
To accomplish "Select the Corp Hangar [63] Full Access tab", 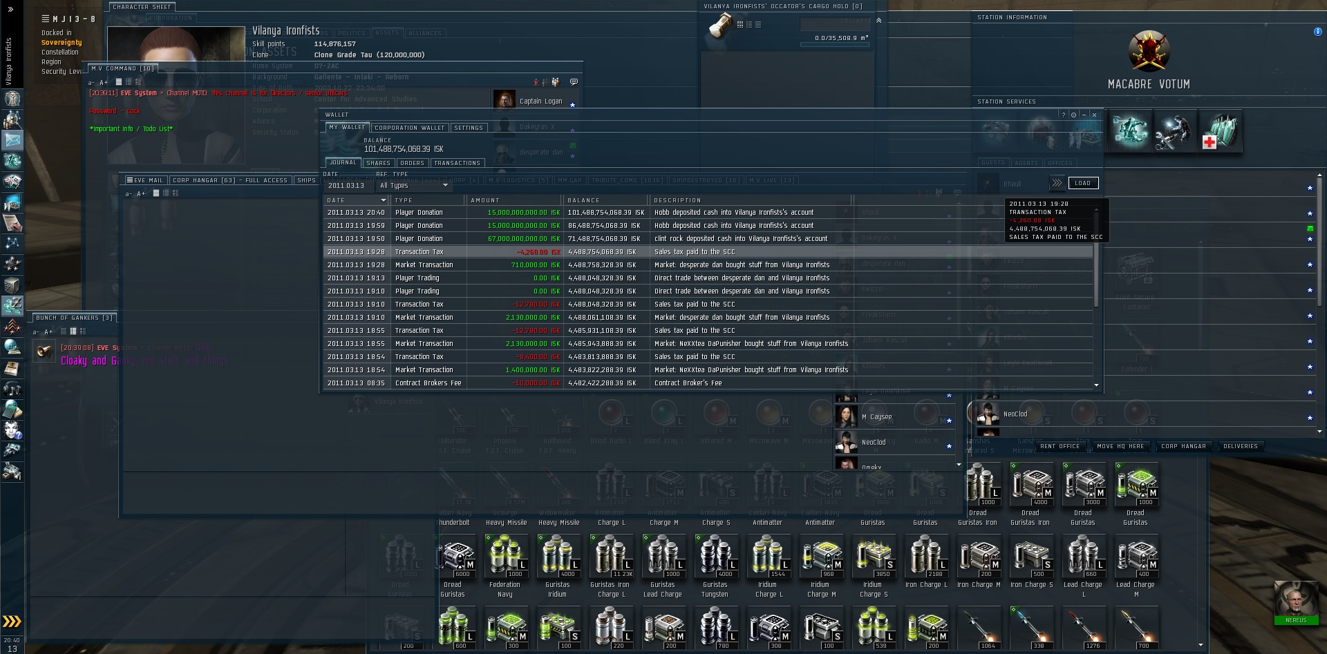I will (x=230, y=180).
